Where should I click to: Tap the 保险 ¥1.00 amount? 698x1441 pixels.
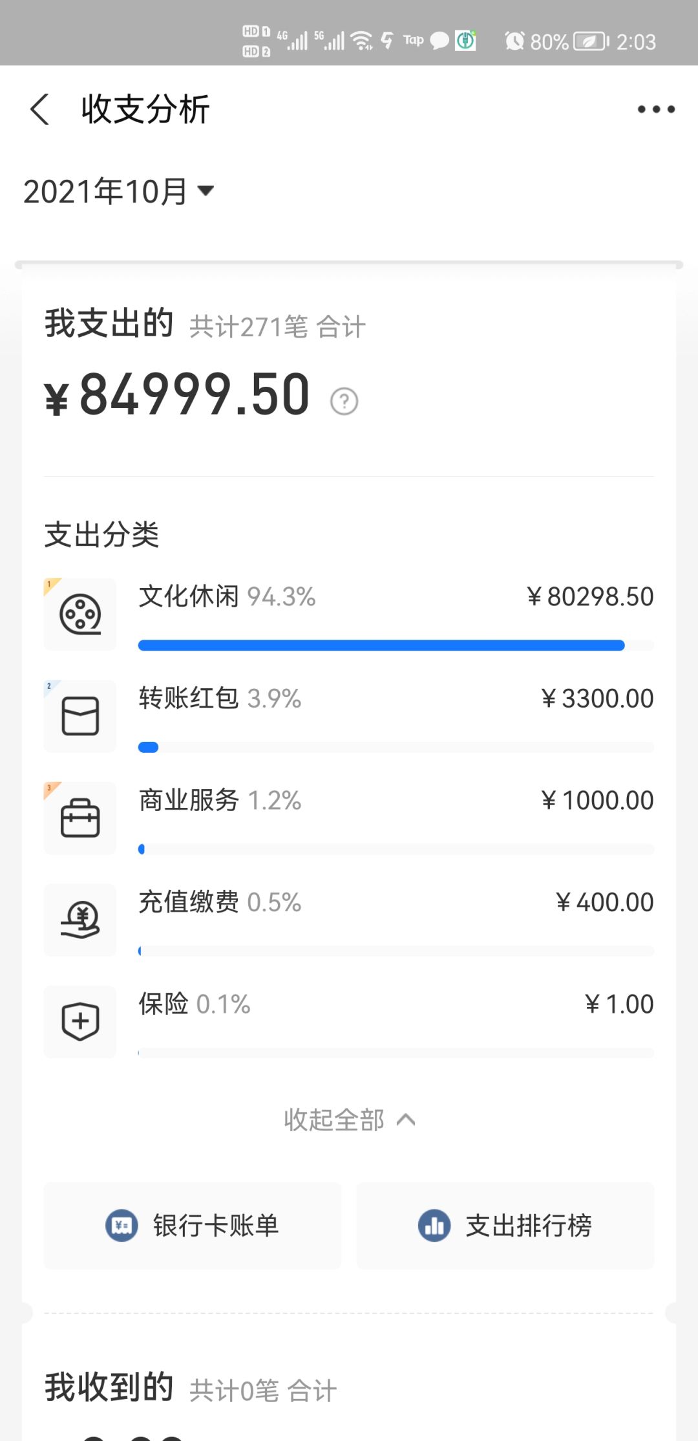pyautogui.click(x=619, y=1004)
